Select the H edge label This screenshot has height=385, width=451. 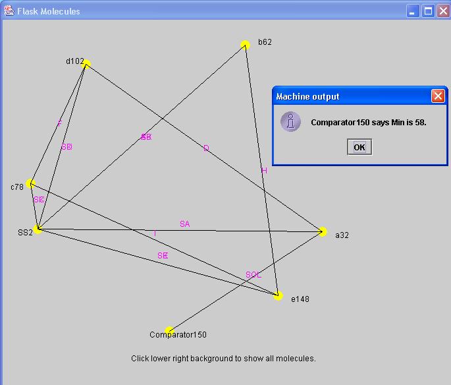pos(265,171)
